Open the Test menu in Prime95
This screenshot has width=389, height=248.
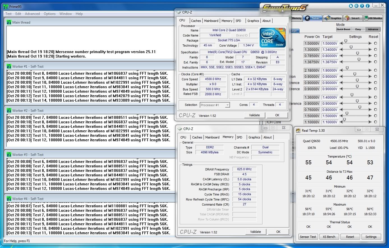(x=9, y=14)
